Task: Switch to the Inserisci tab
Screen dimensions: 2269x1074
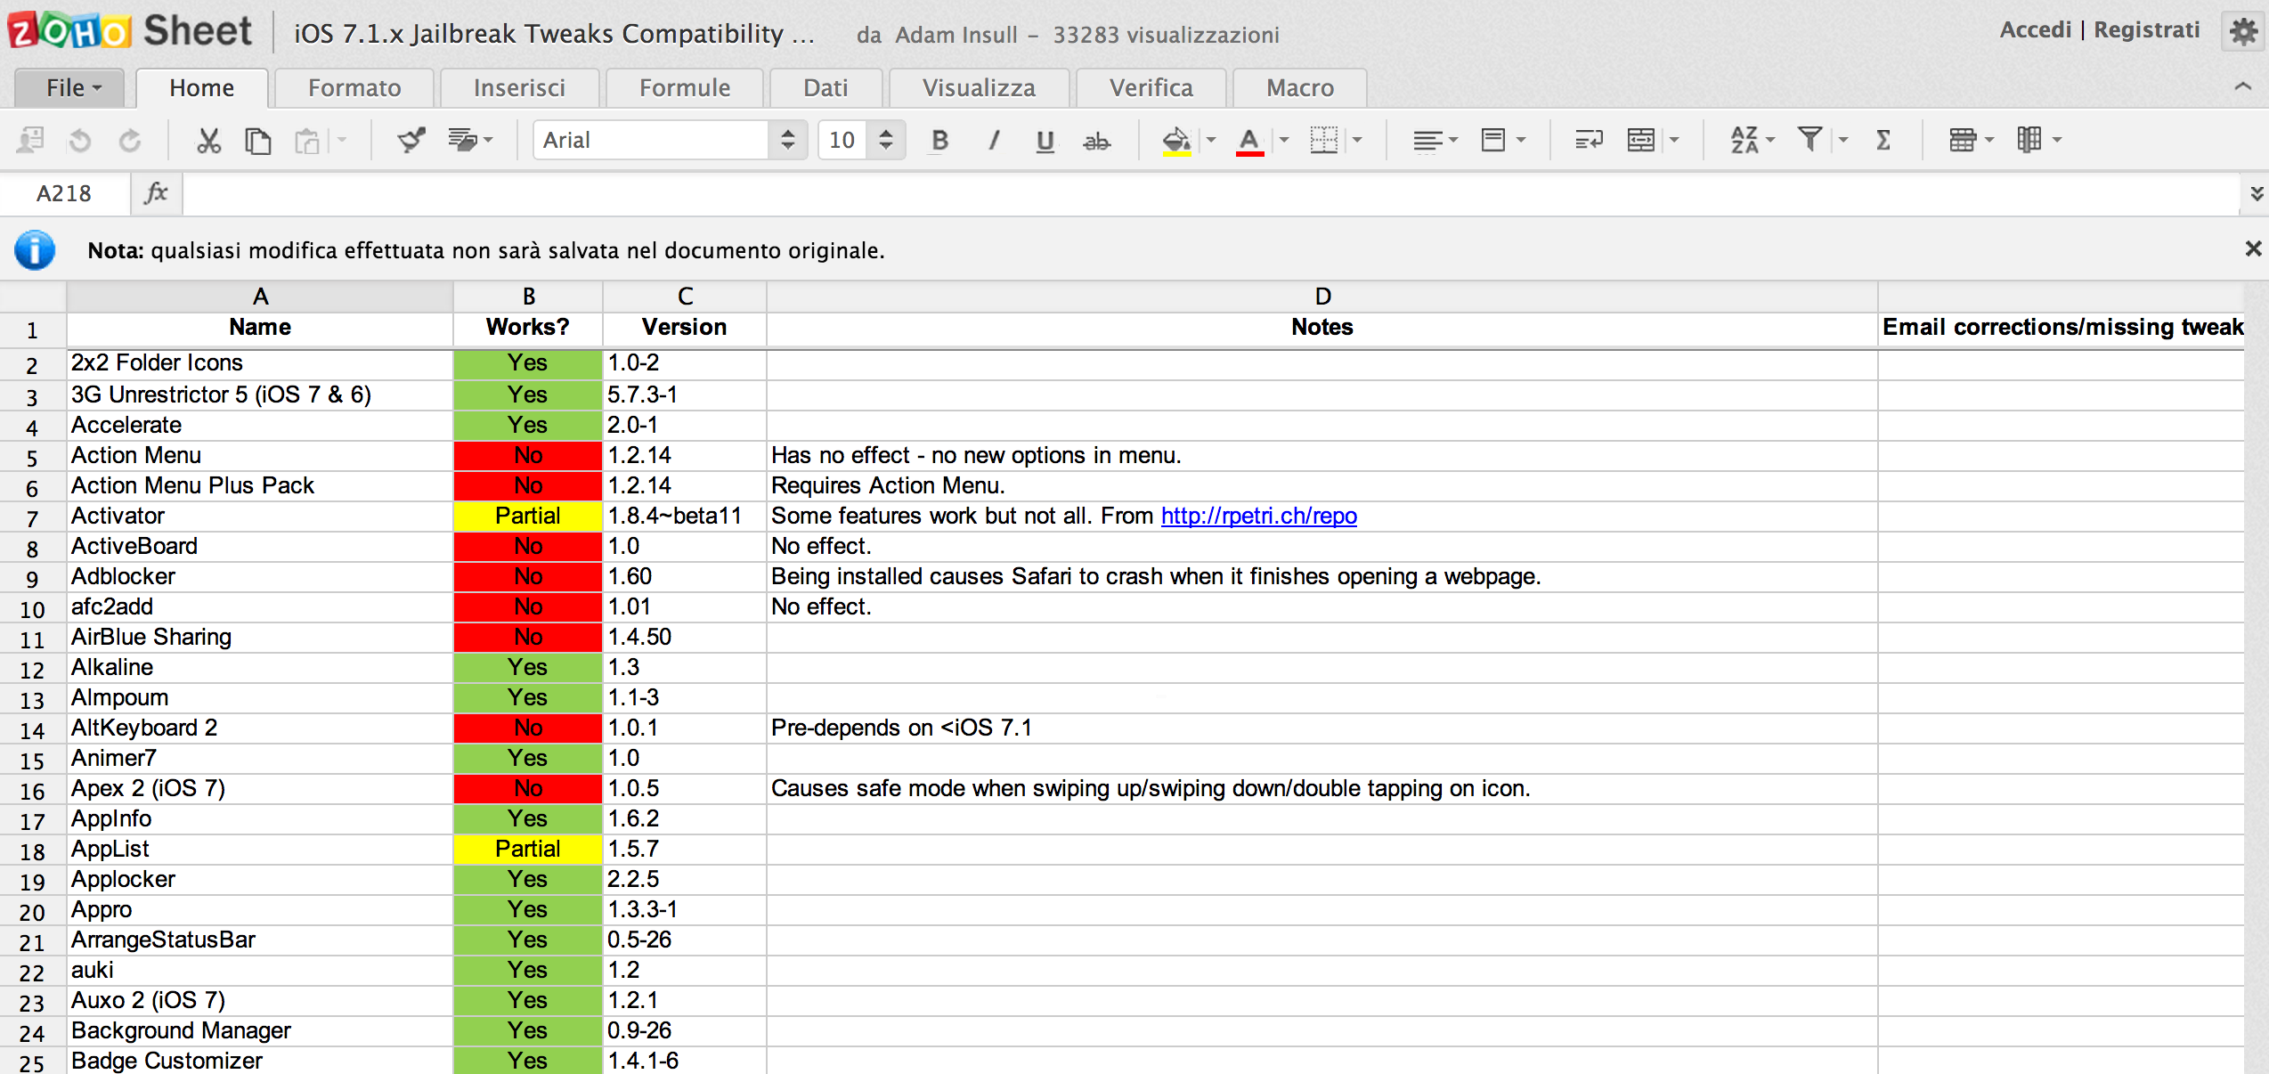Action: pyautogui.click(x=519, y=87)
